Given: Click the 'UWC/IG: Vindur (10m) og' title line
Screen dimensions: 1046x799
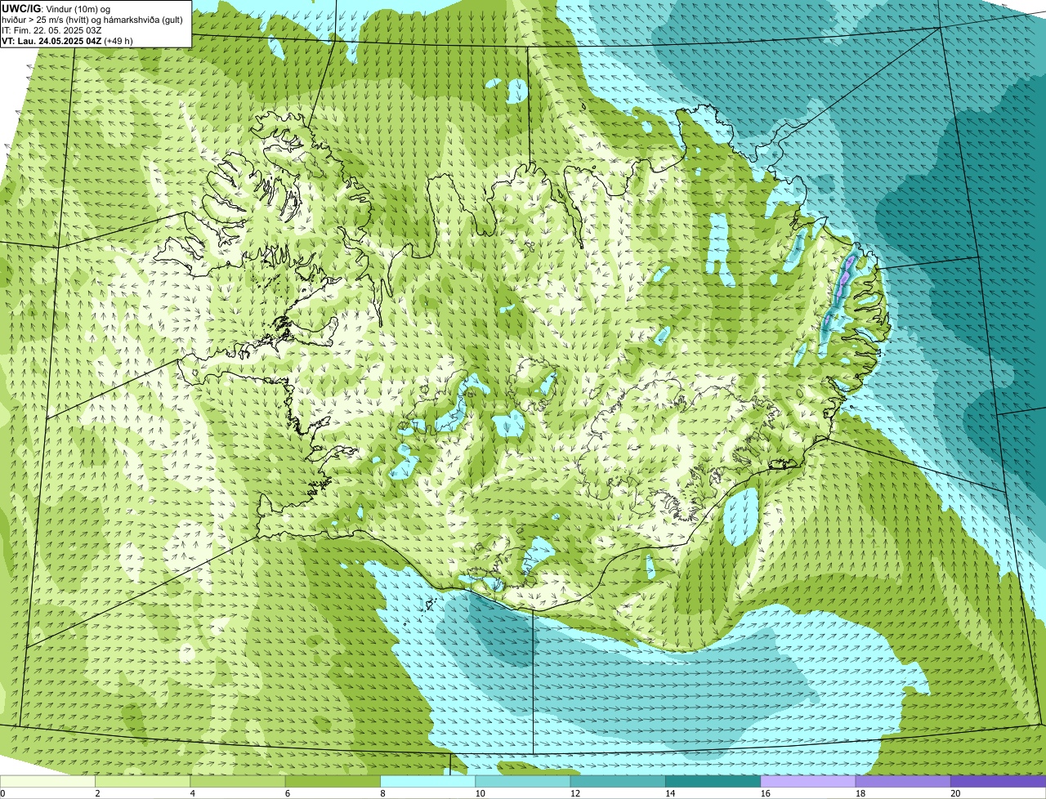Looking at the screenshot, I should (56, 9).
